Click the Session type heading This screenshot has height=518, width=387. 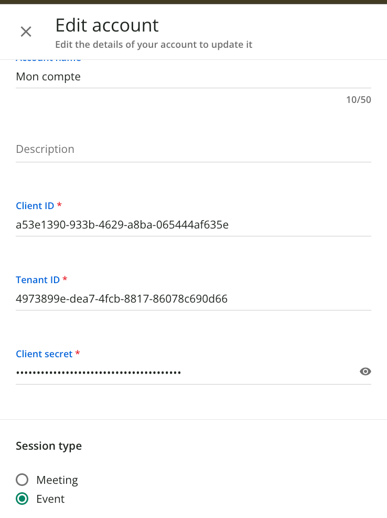pos(49,446)
